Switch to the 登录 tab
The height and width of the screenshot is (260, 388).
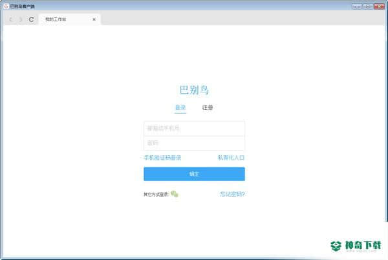click(180, 107)
